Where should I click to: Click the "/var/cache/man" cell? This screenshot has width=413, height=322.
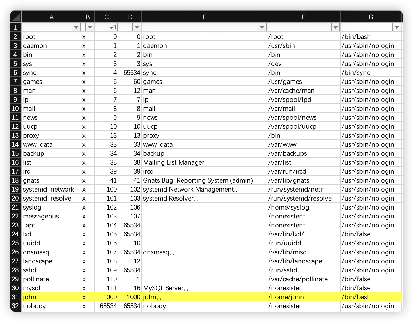pyautogui.click(x=304, y=91)
